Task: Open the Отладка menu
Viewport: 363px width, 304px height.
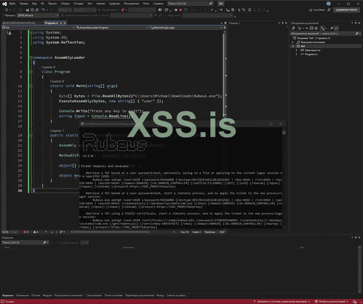Action: click(x=78, y=3)
